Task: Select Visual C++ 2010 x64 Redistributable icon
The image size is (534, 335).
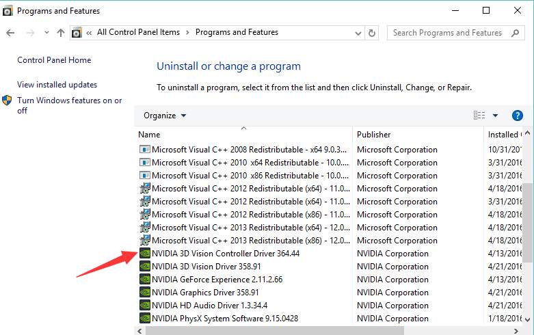Action: (145, 163)
